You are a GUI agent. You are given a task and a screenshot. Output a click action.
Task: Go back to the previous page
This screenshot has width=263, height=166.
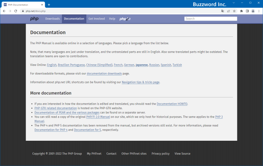tap(4, 11)
